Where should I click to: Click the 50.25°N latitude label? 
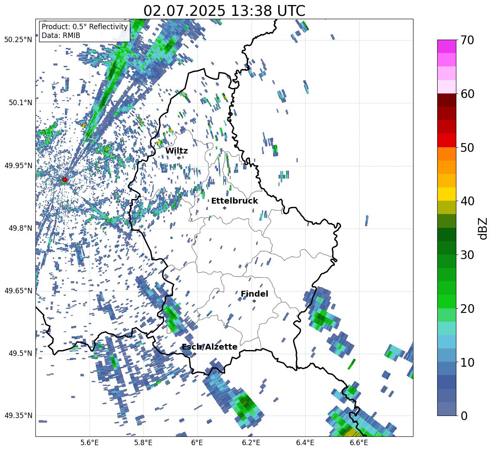[18, 40]
